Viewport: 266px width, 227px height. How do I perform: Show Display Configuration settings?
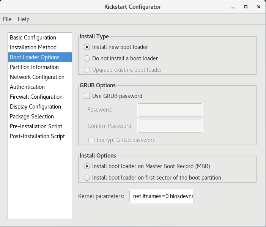coord(35,107)
